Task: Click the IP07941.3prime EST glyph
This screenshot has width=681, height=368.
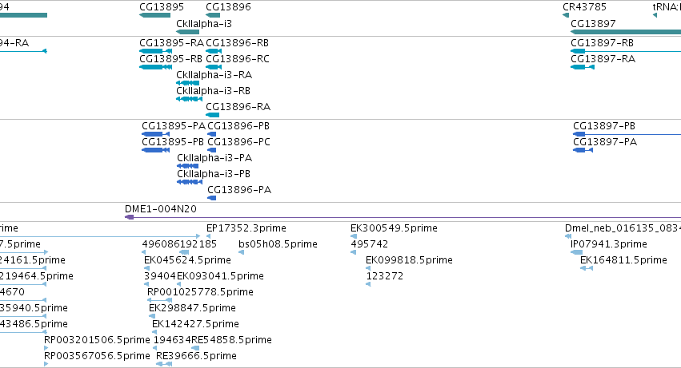Action: [576, 252]
